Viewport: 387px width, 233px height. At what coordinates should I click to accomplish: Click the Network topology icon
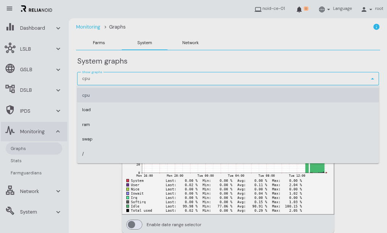[10, 190]
